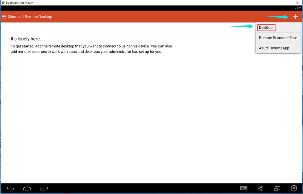Click the plus add connection icon
This screenshot has width=303, height=194.
[295, 17]
